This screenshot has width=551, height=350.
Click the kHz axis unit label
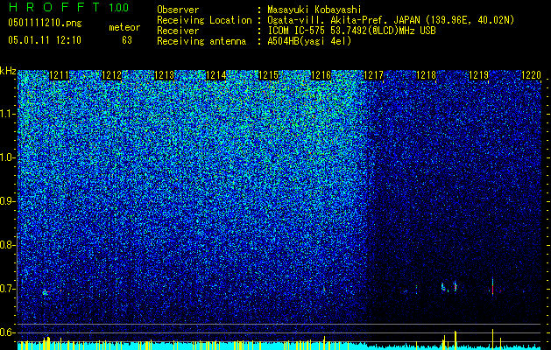(8, 71)
